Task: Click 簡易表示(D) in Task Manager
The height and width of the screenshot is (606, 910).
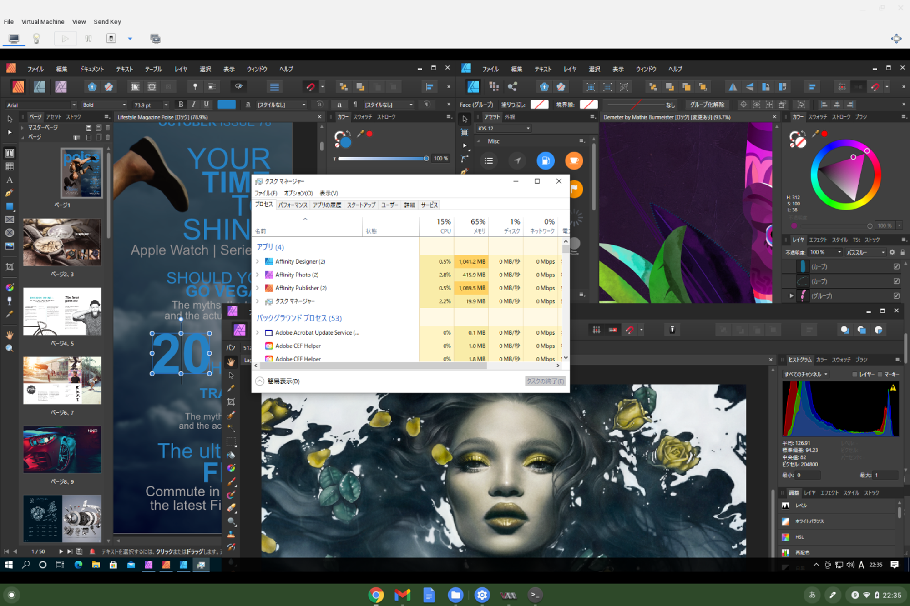Action: [x=278, y=381]
